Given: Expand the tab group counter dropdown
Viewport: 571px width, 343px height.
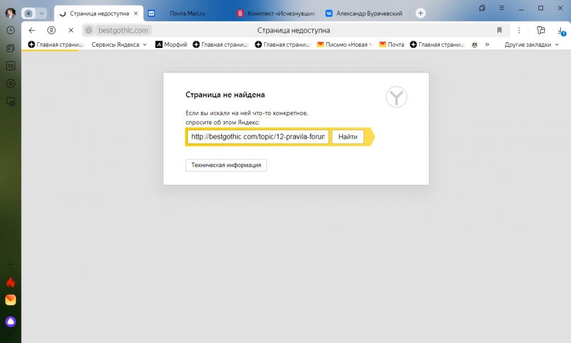Looking at the screenshot, I should [x=42, y=14].
